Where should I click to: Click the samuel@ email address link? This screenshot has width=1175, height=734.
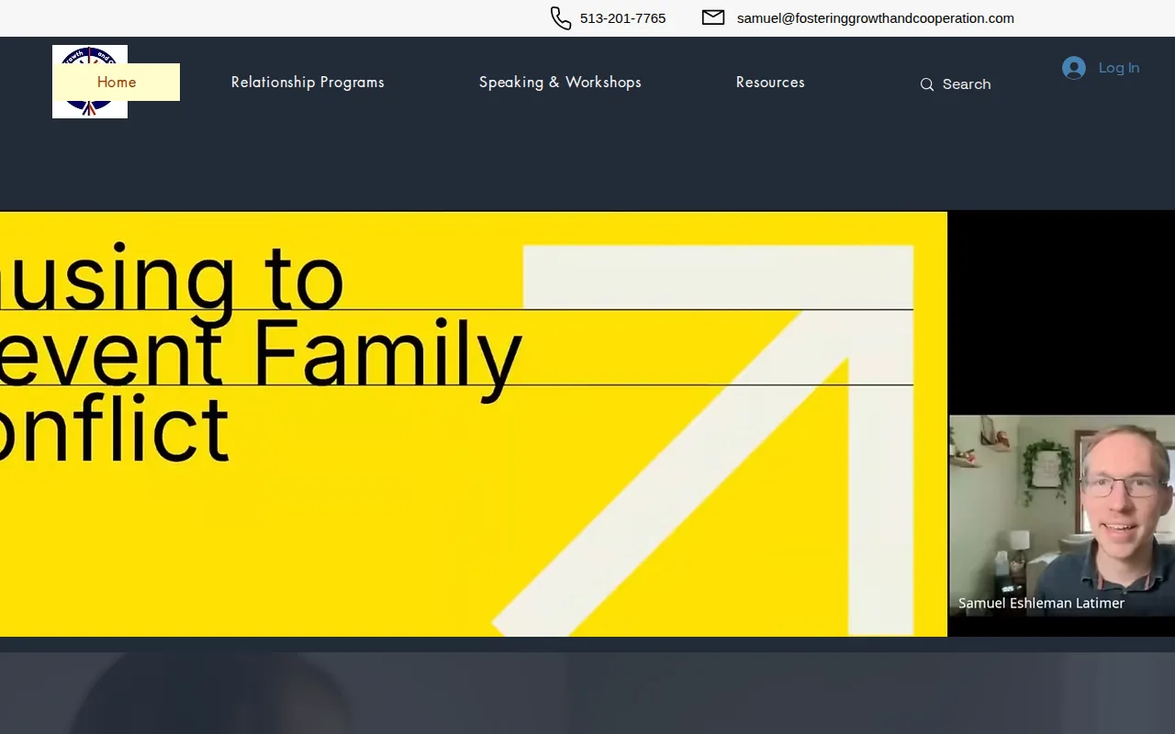[x=876, y=18]
